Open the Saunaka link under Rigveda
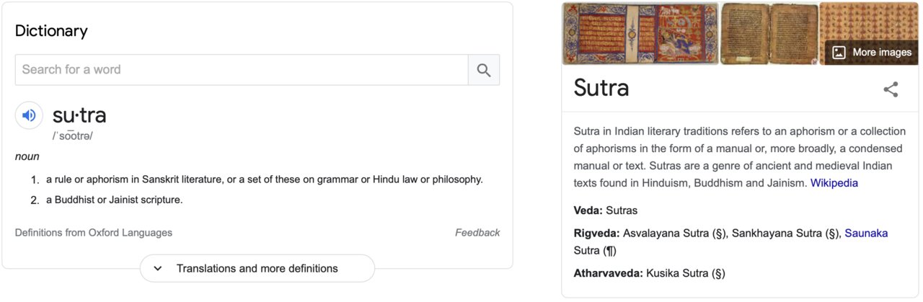Viewport: 923px width, 302px height. (866, 233)
